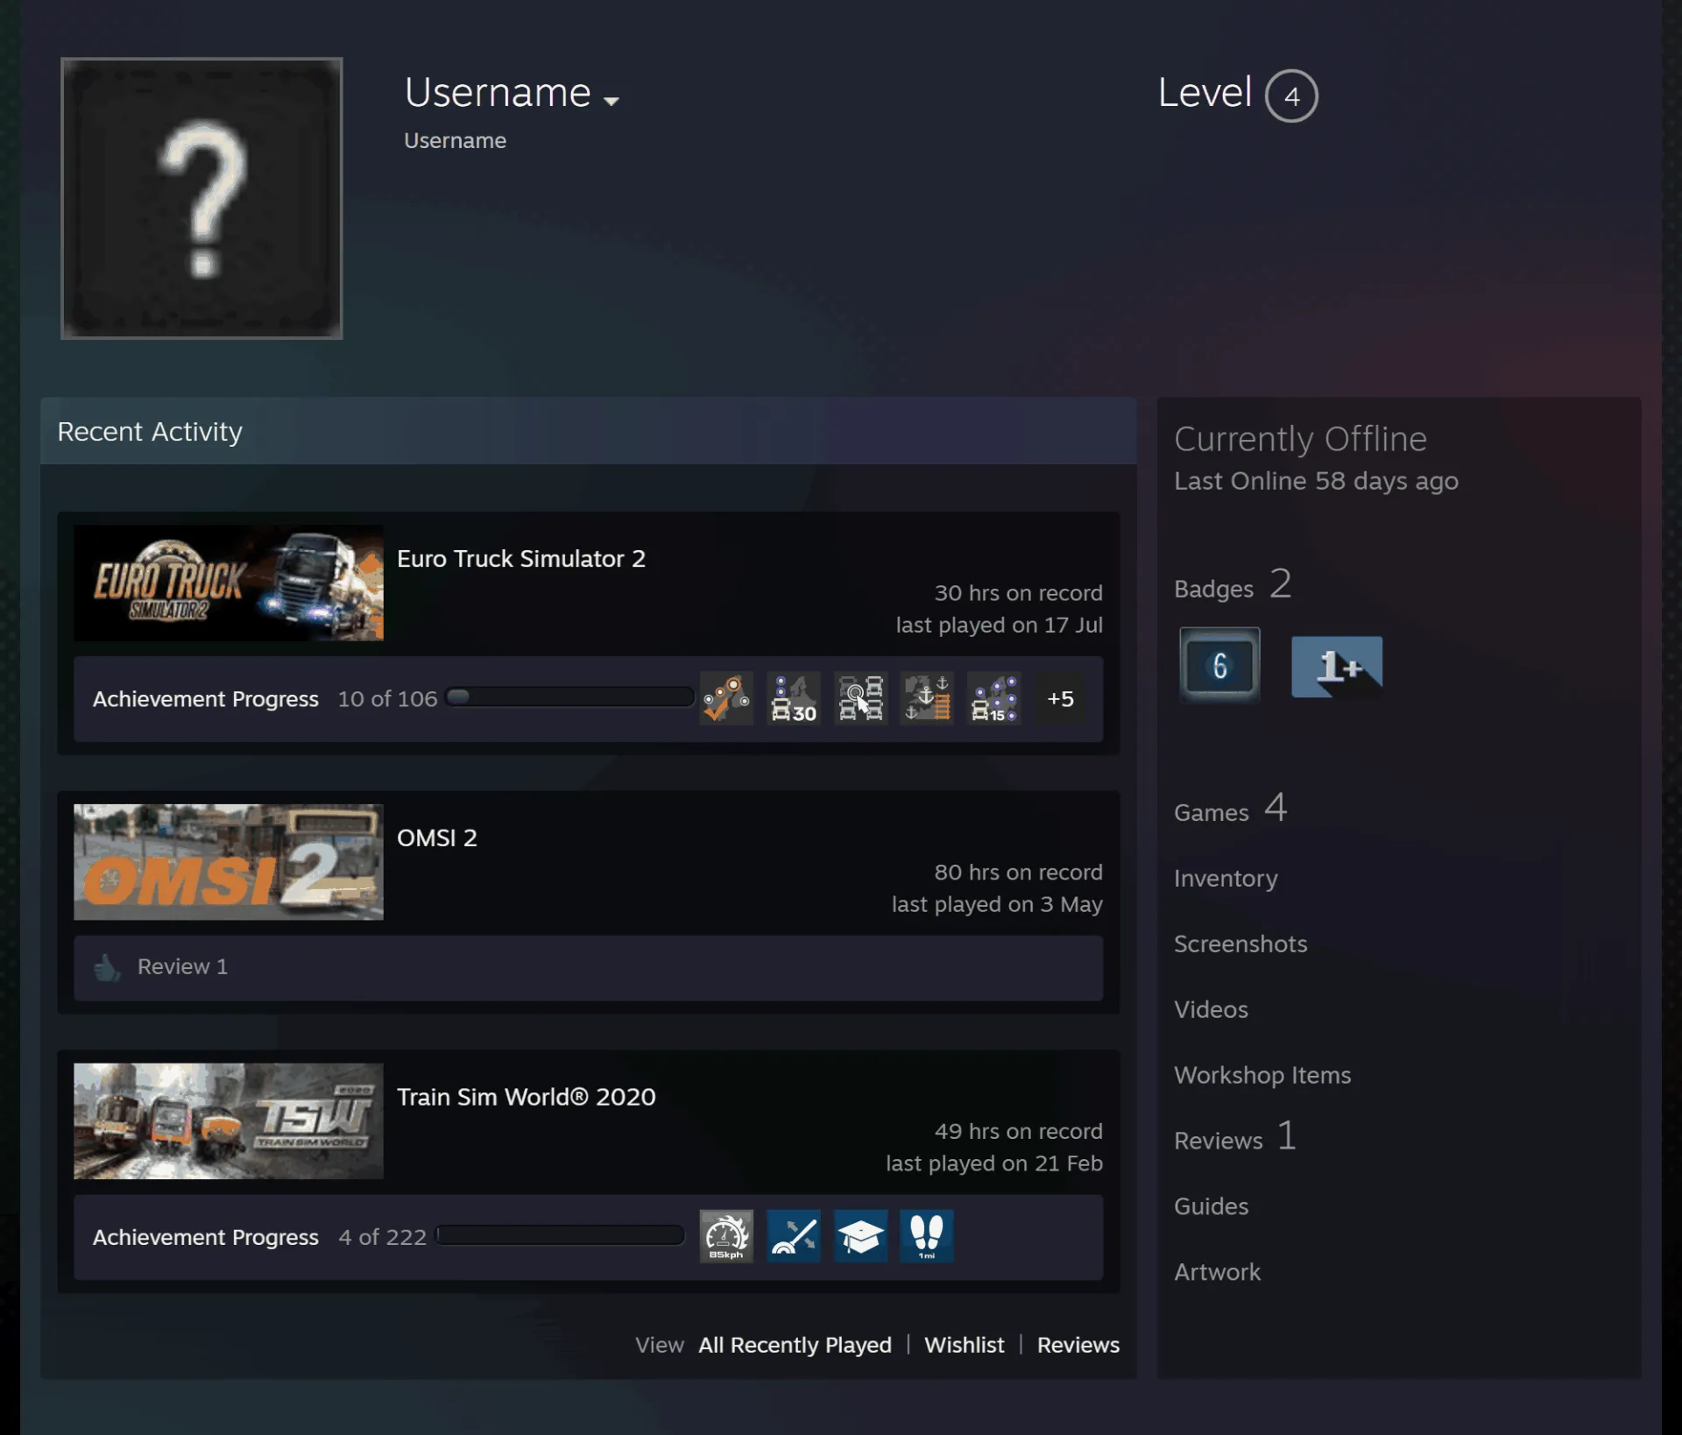Select the 85kph speedometer achievement icon

[726, 1236]
